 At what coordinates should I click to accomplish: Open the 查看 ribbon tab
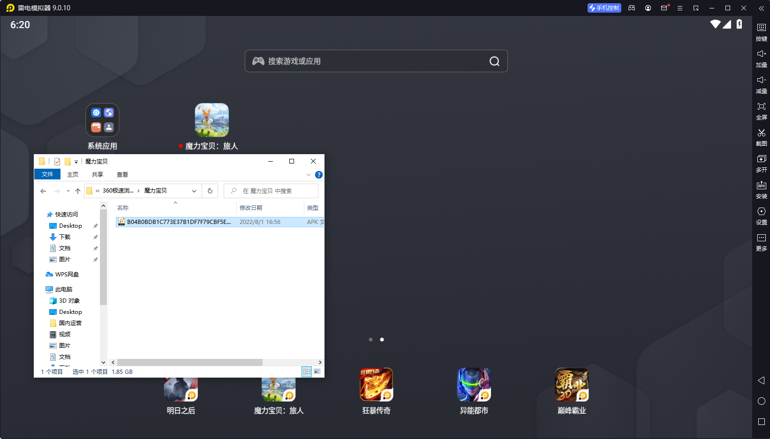[122, 175]
